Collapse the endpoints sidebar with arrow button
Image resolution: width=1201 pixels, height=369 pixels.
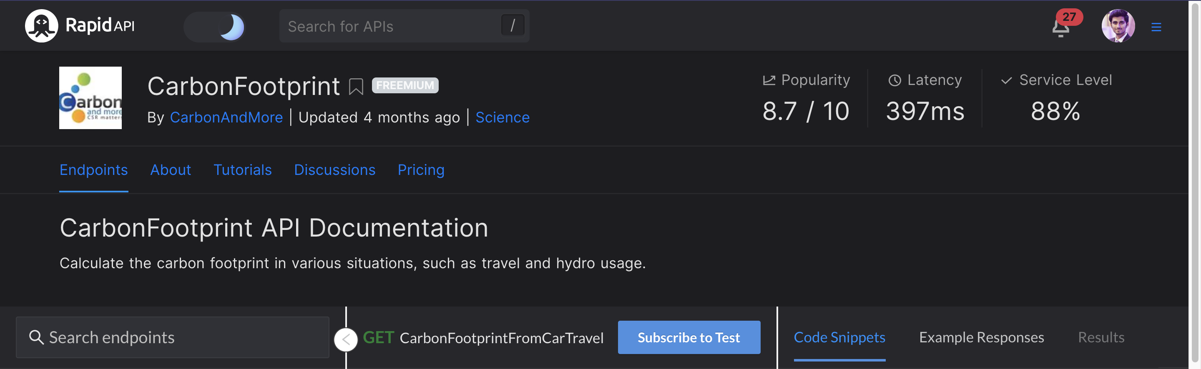click(x=345, y=340)
